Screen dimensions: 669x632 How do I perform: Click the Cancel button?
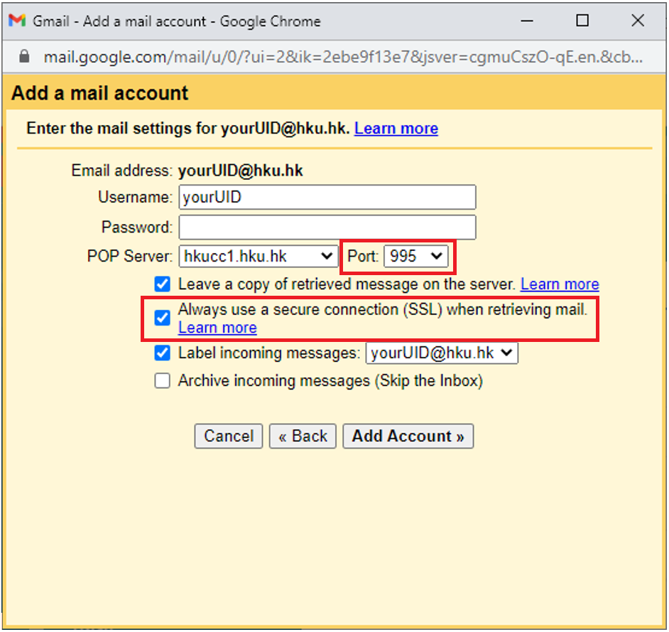[x=228, y=436]
